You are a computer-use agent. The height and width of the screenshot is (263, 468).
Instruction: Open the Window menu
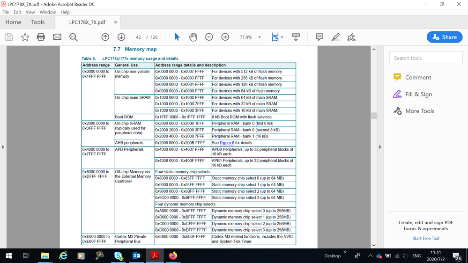pyautogui.click(x=48, y=12)
